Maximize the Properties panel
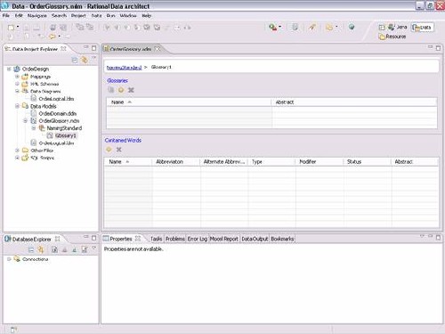This screenshot has height=334, width=445. (x=438, y=238)
